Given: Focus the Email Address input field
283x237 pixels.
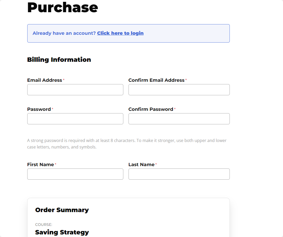Looking at the screenshot, I should [x=75, y=90].
